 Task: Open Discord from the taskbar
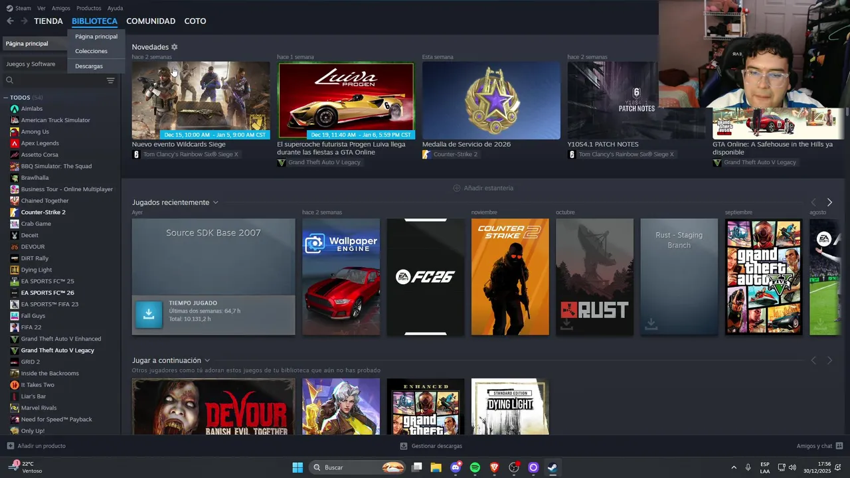tap(456, 467)
